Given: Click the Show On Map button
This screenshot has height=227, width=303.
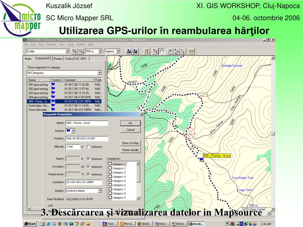Looking at the screenshot, I should click(130, 143).
